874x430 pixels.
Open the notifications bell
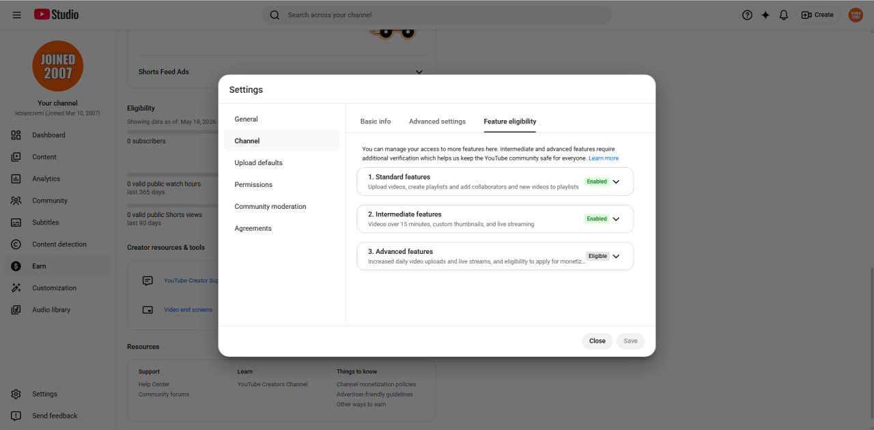click(x=784, y=15)
